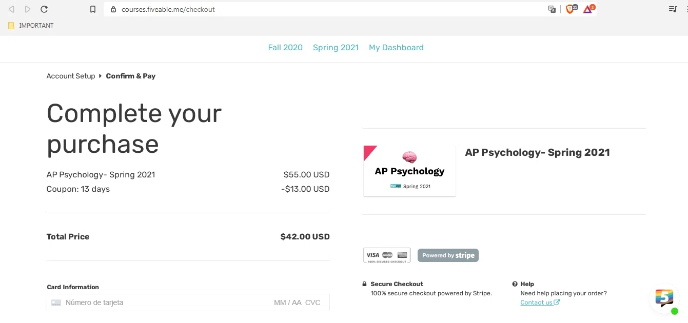Image resolution: width=688 pixels, height=323 pixels.
Task: Bookmark this page with the bookmark icon
Action: click(93, 9)
